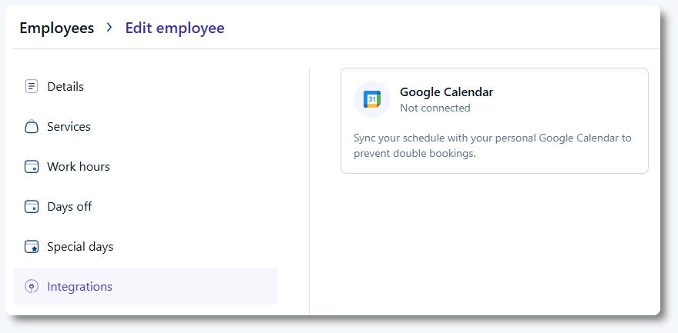
Task: Go to the Work hours section
Action: tap(79, 167)
